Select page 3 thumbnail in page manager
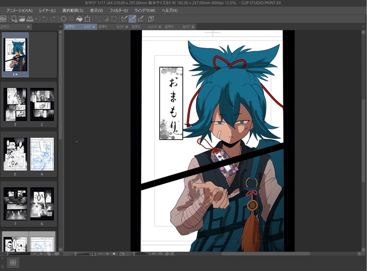This screenshot has height=271, width=367. (x=15, y=104)
